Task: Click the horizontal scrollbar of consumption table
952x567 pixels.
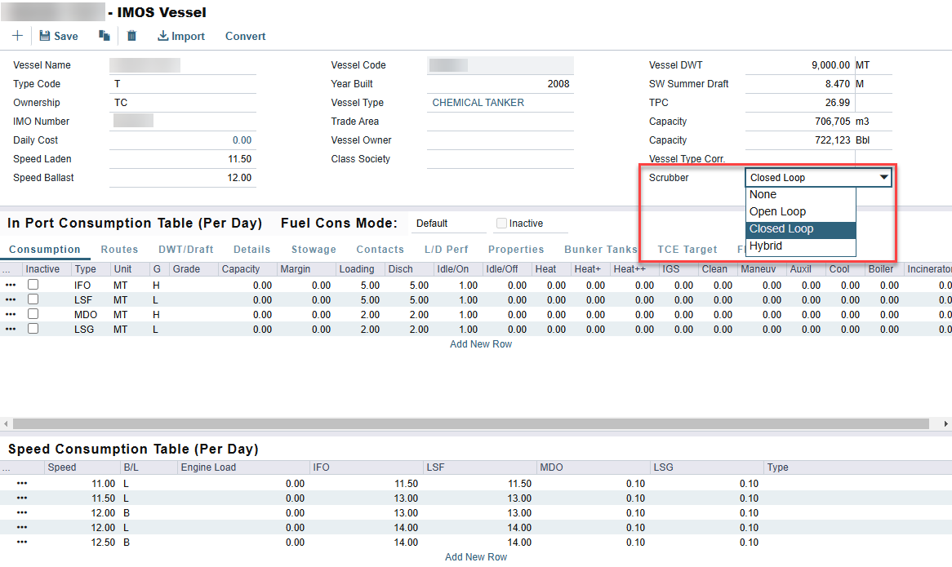Action: [470, 424]
